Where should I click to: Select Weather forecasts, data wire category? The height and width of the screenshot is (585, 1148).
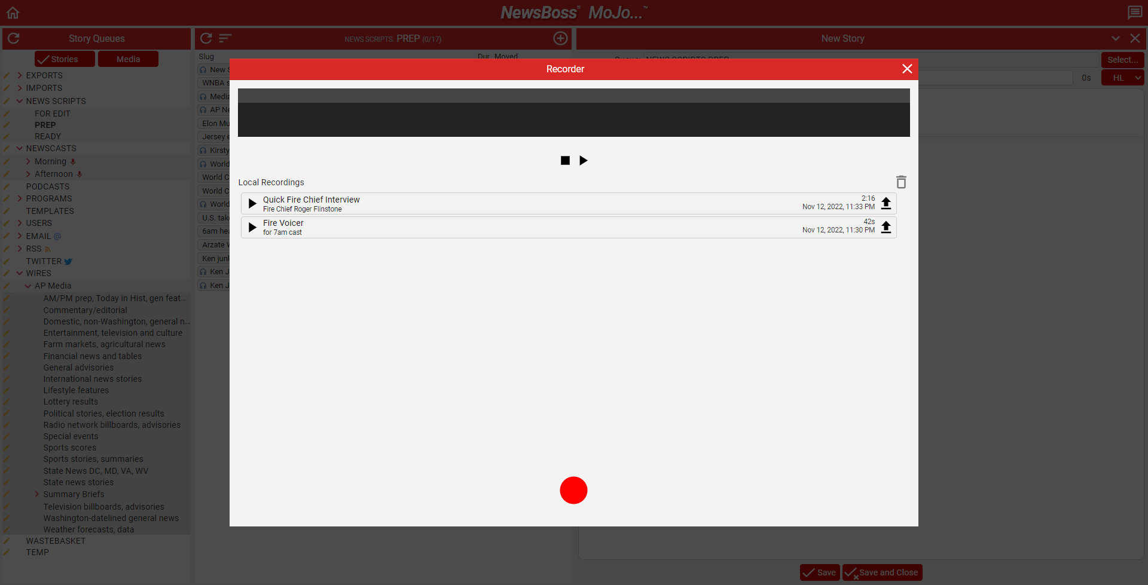click(x=88, y=529)
